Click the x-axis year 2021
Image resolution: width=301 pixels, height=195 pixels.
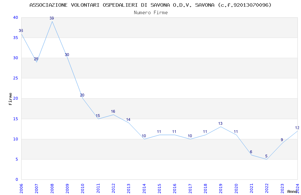(251, 188)
